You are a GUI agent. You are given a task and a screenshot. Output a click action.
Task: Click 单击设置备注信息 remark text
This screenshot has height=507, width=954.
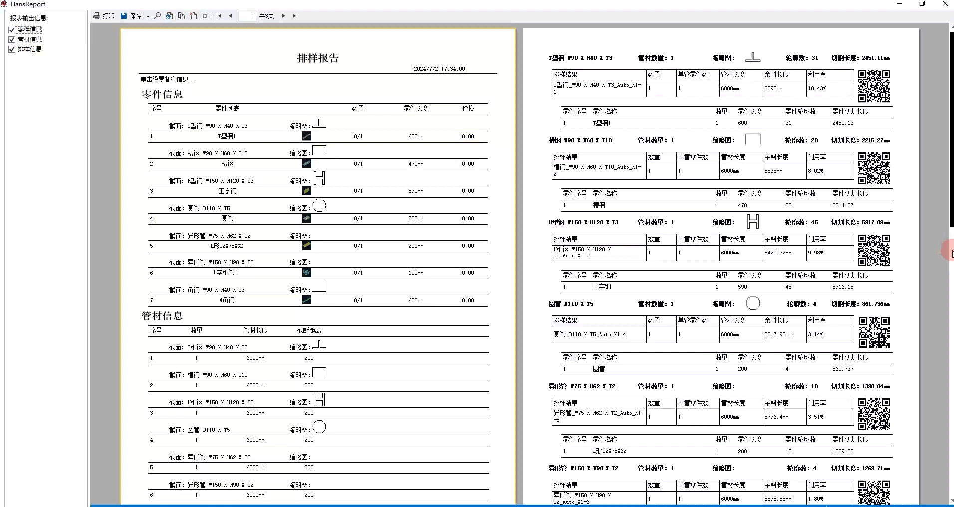click(168, 79)
